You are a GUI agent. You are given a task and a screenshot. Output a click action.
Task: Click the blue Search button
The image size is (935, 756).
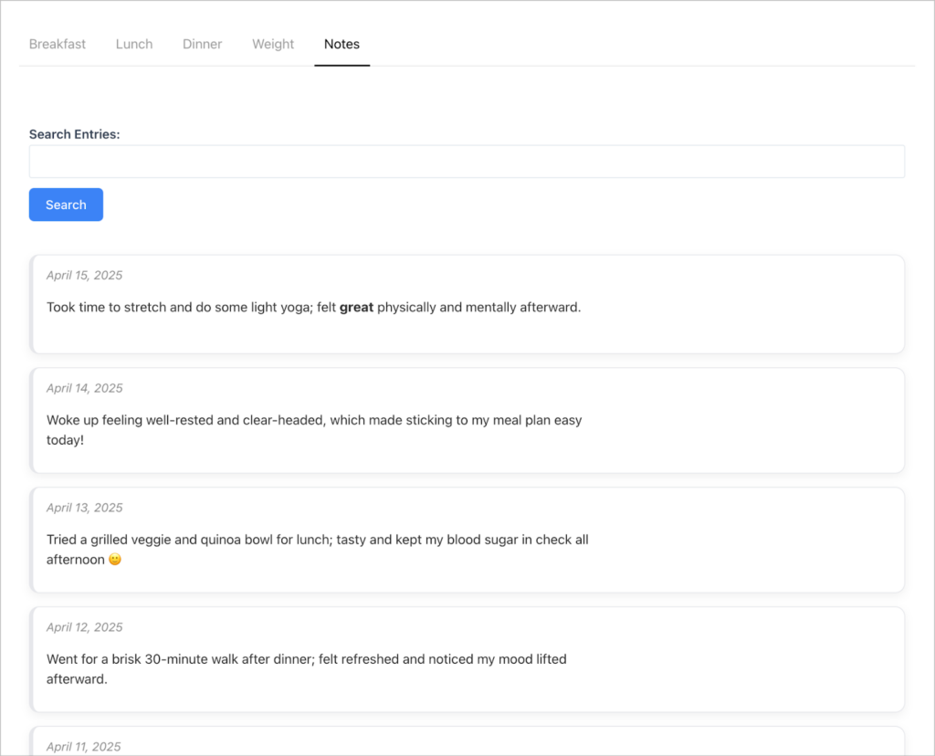[66, 205]
